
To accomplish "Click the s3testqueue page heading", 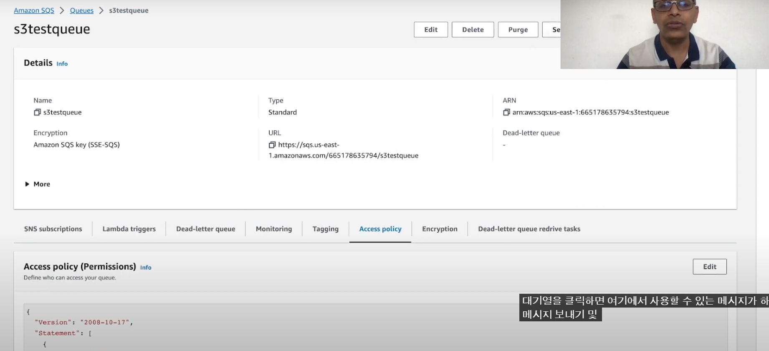I will (x=52, y=29).
